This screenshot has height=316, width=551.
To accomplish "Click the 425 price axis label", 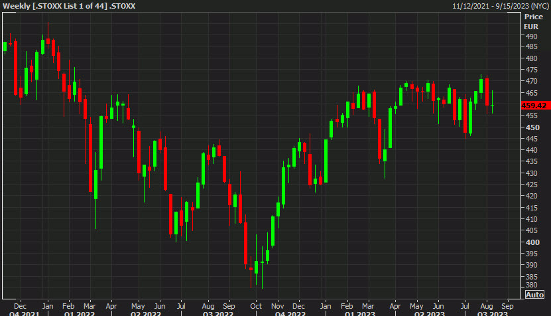I will click(x=531, y=185).
